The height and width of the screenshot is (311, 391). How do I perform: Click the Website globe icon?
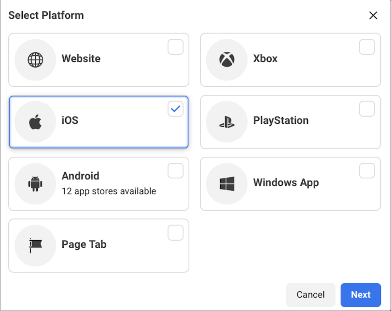(x=35, y=60)
